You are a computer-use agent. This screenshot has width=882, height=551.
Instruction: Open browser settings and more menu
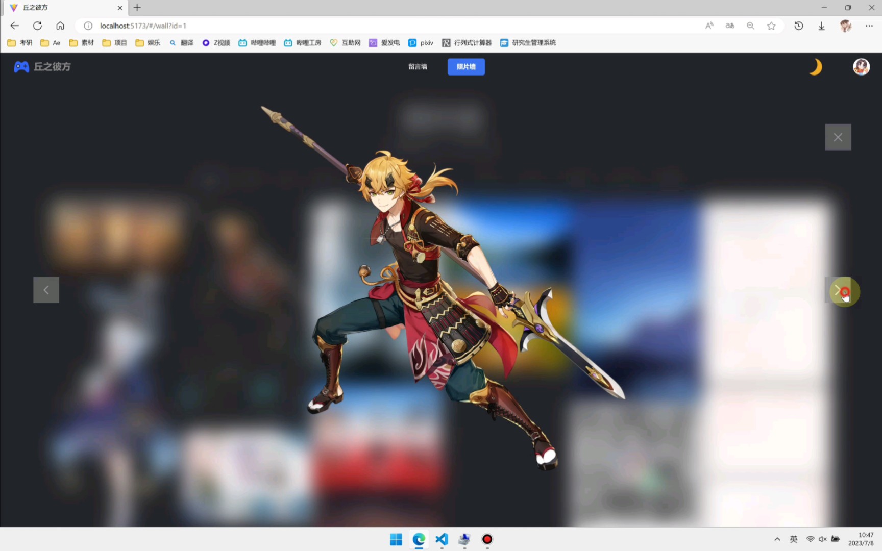pos(869,26)
